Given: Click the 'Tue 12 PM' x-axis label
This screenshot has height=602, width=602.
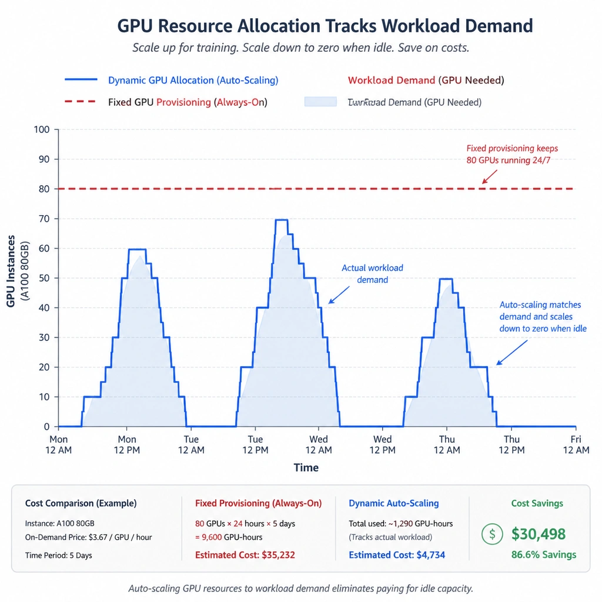Looking at the screenshot, I should [255, 444].
